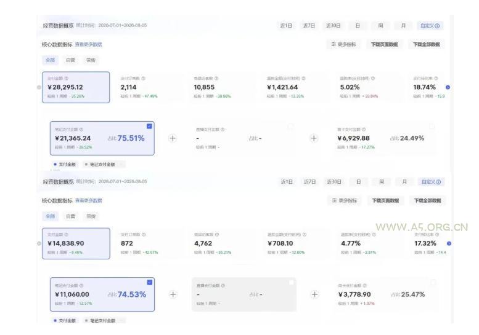Open 自定义 date picker above the ¥28,295.12 panel
The image size is (479, 335).
(430, 26)
